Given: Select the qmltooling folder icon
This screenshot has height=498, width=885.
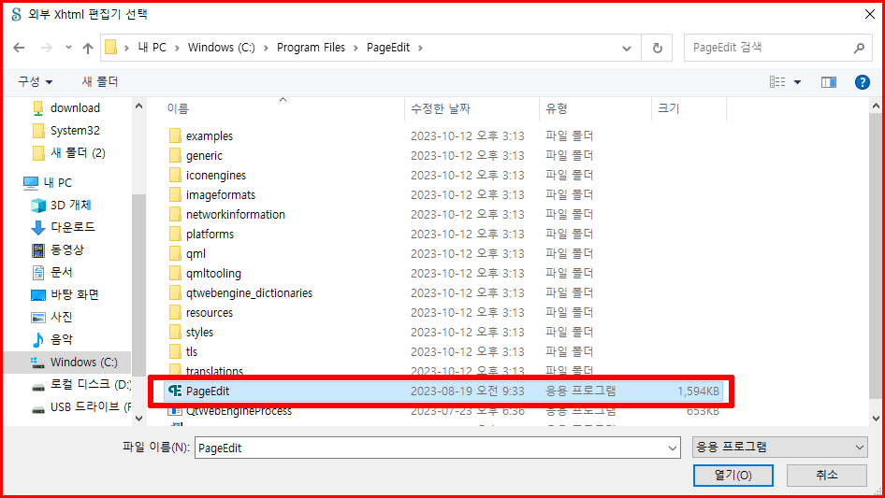Looking at the screenshot, I should point(175,274).
